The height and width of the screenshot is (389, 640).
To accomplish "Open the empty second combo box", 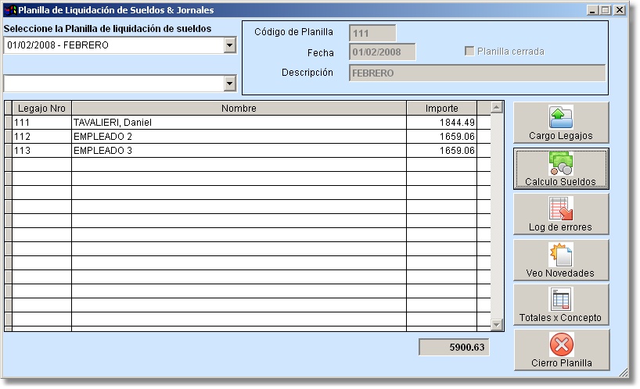I will point(229,83).
